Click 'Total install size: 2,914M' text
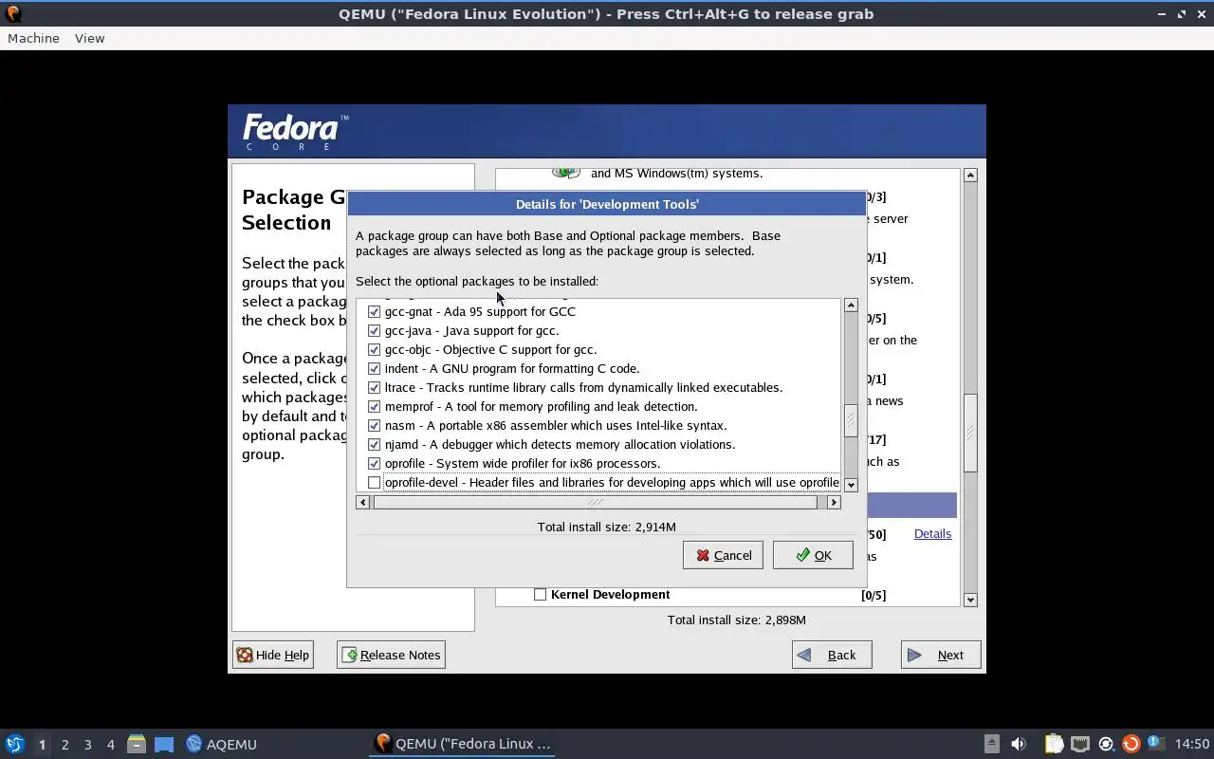 [x=607, y=527]
